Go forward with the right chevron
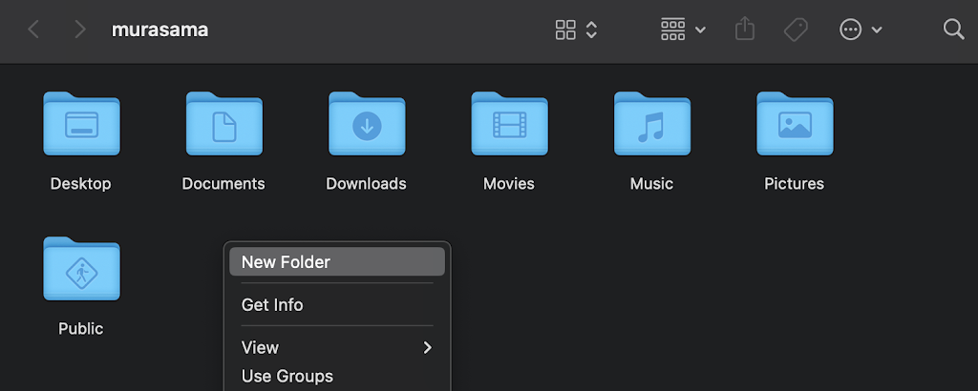Viewport: 978px width, 391px height. coord(79,30)
